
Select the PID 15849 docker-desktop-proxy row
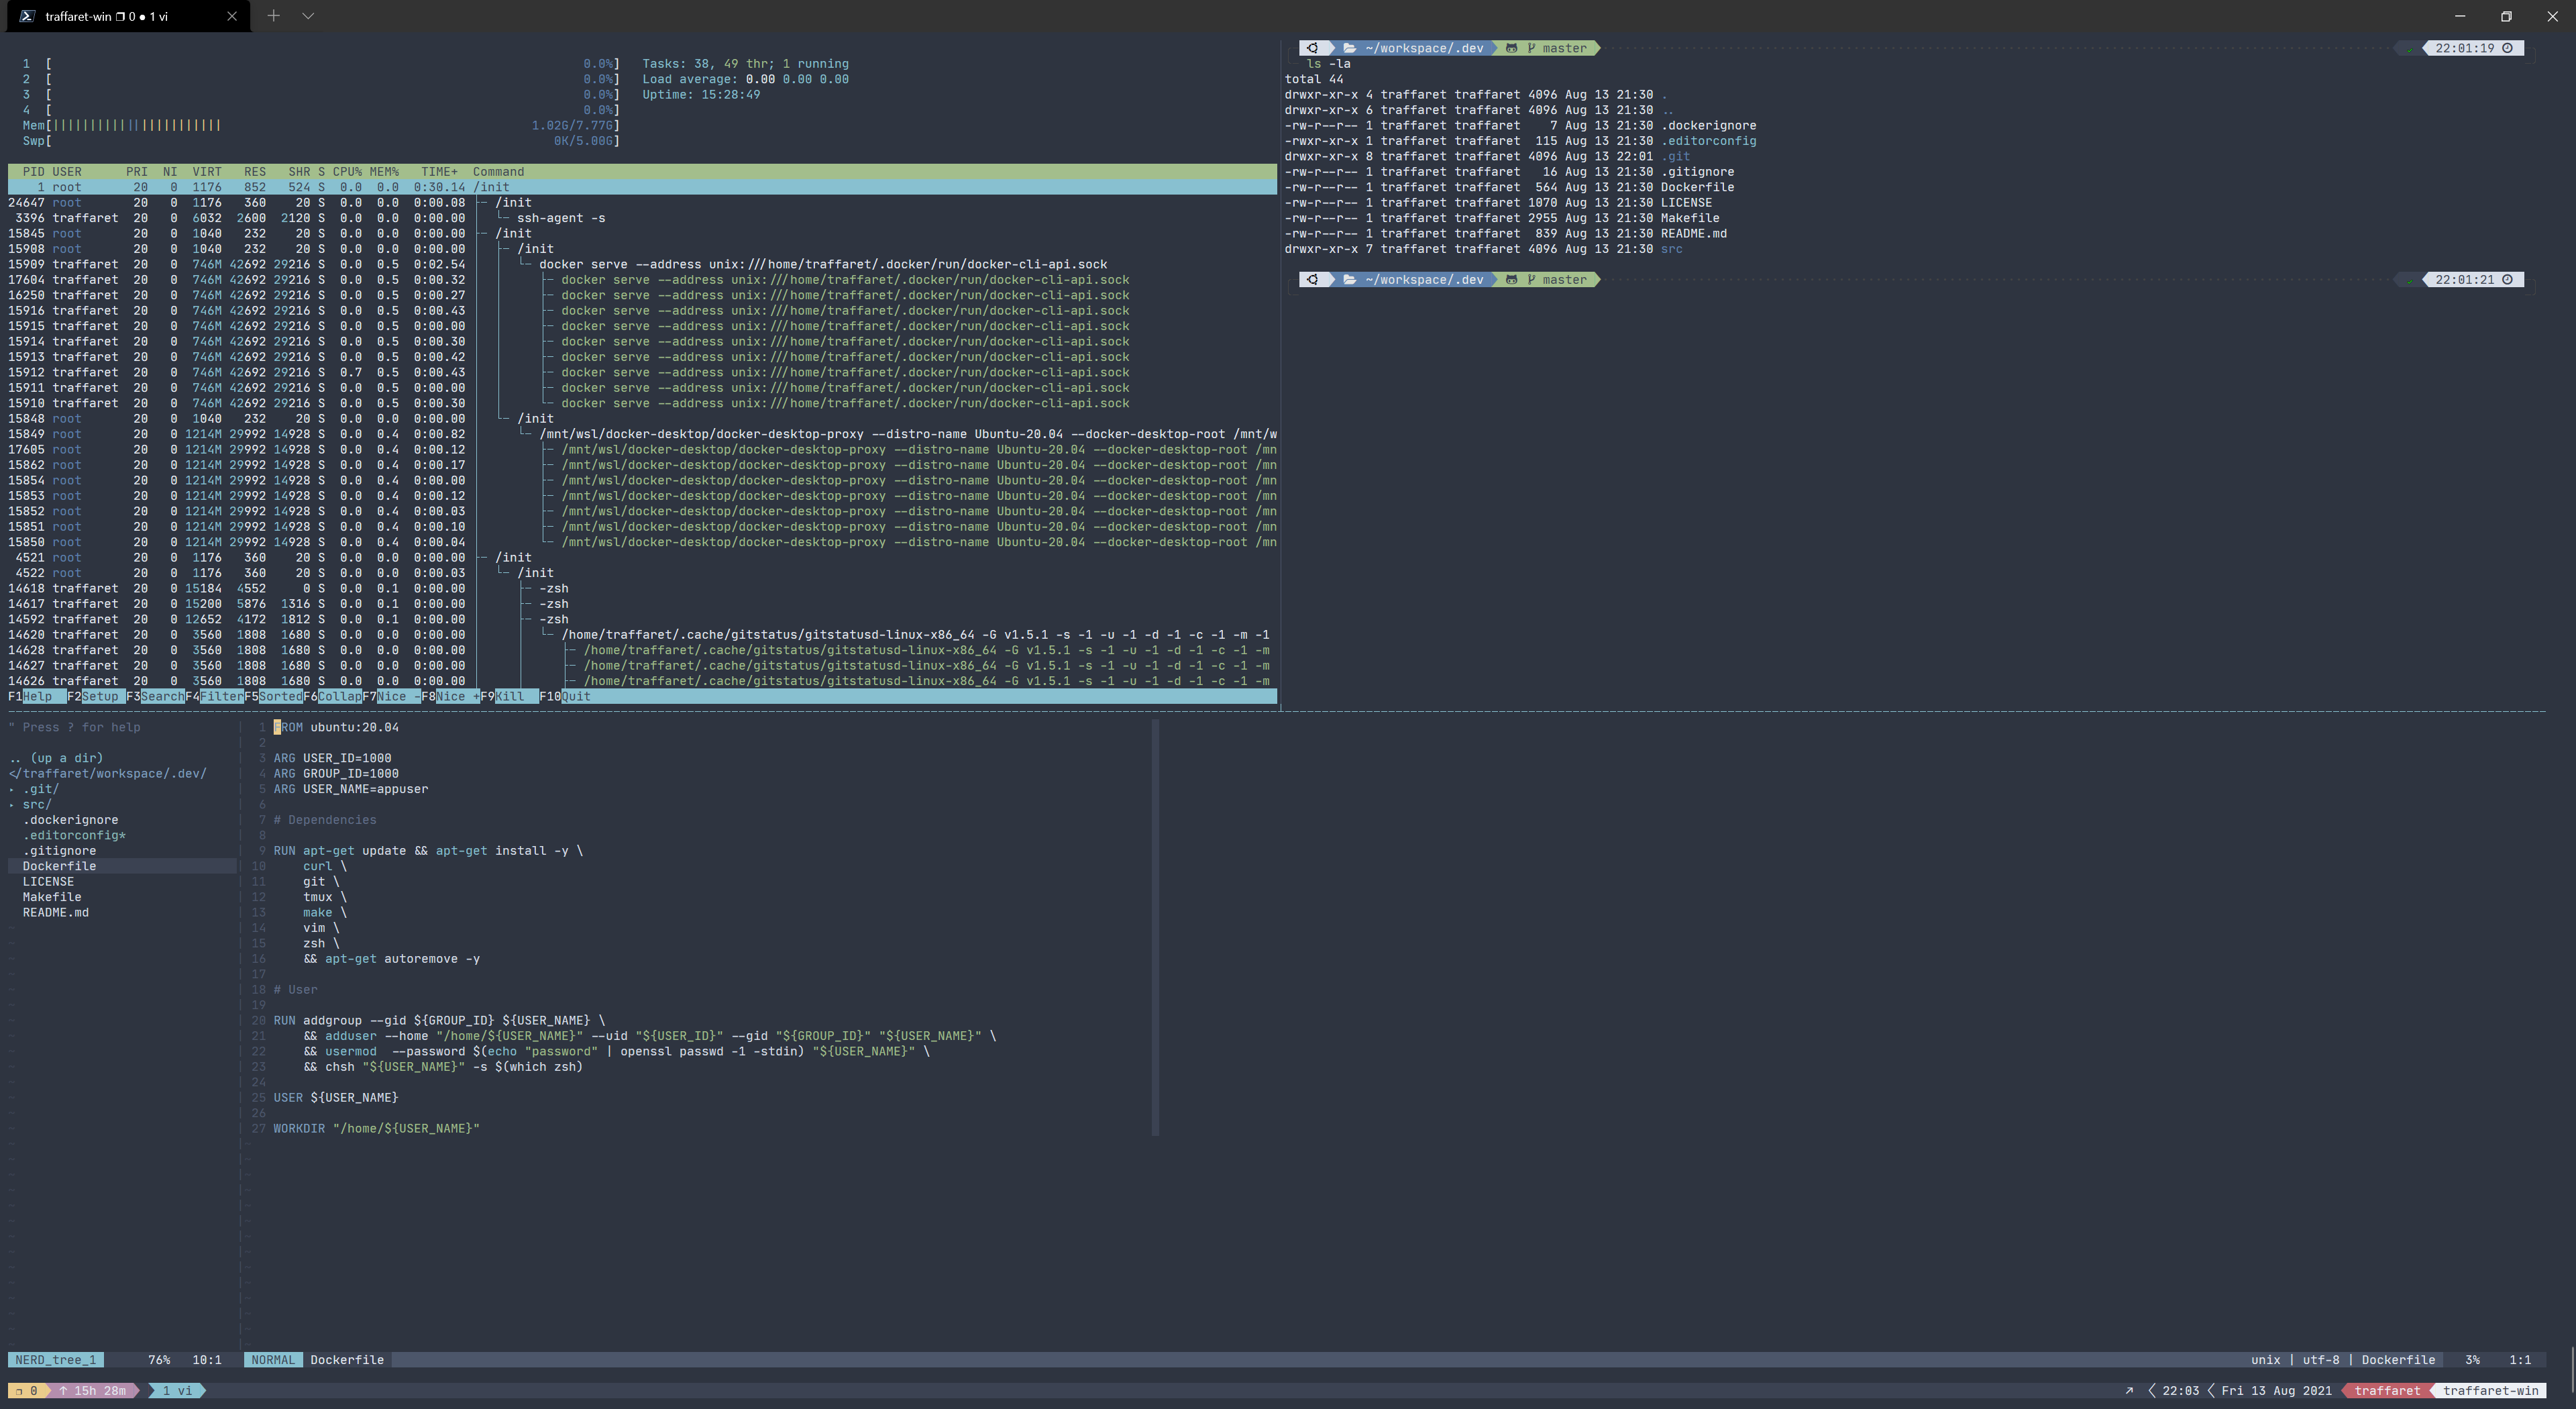pyautogui.click(x=642, y=434)
